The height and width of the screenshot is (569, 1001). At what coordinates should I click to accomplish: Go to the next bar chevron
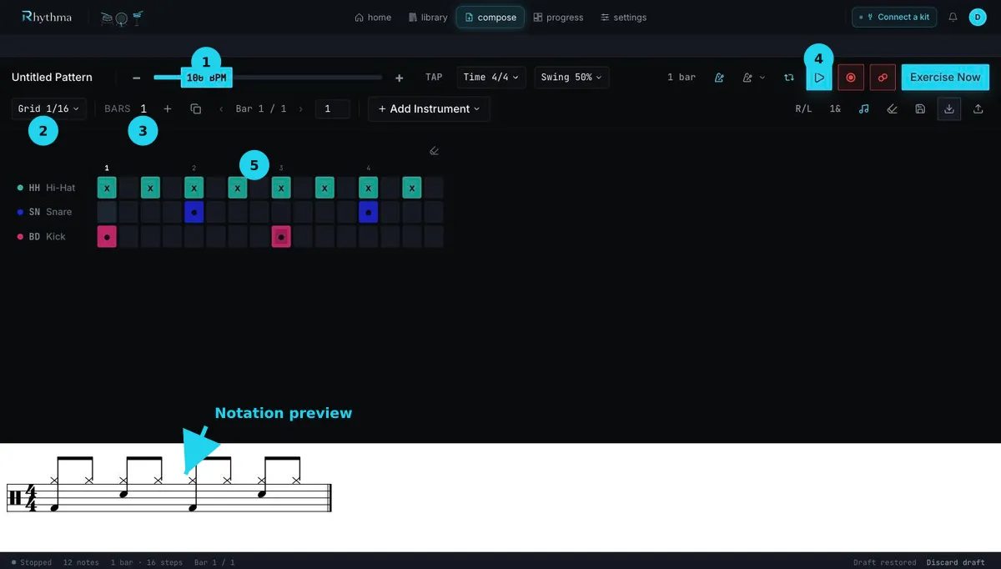pyautogui.click(x=300, y=108)
